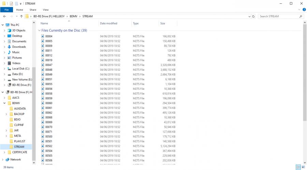
Task: Sort files by the Size column
Action: (162, 23)
